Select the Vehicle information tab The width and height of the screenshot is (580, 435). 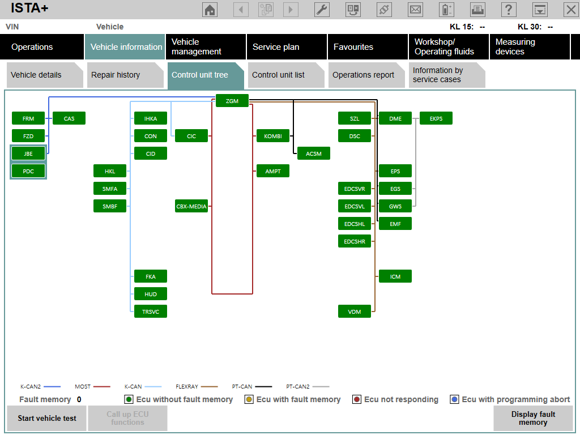(125, 47)
